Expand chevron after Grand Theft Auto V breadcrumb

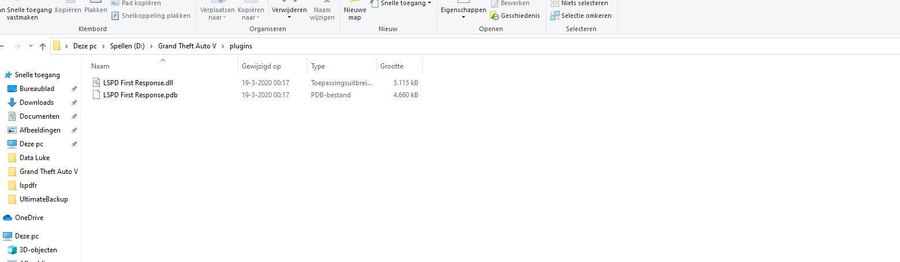(223, 46)
